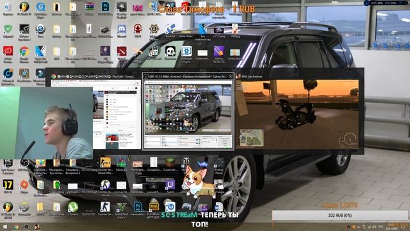Image resolution: width=410 pixels, height=231 pixels.
Task: Open the Uplay desktop shortcut
Action: (x=170, y=207)
